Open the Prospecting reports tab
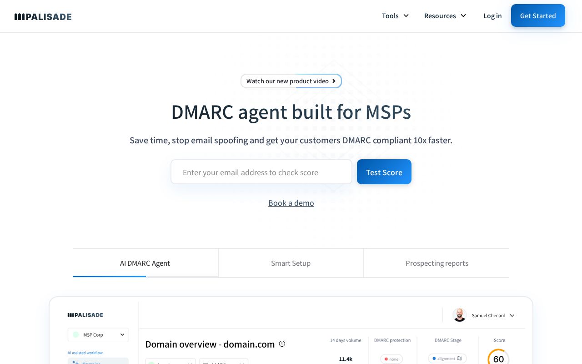Image resolution: width=582 pixels, height=364 pixels. tap(436, 263)
